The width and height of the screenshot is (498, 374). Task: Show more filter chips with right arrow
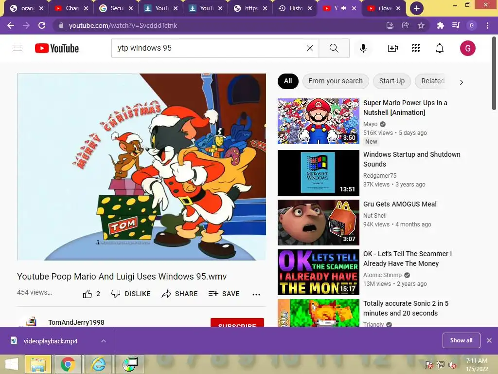tap(461, 82)
